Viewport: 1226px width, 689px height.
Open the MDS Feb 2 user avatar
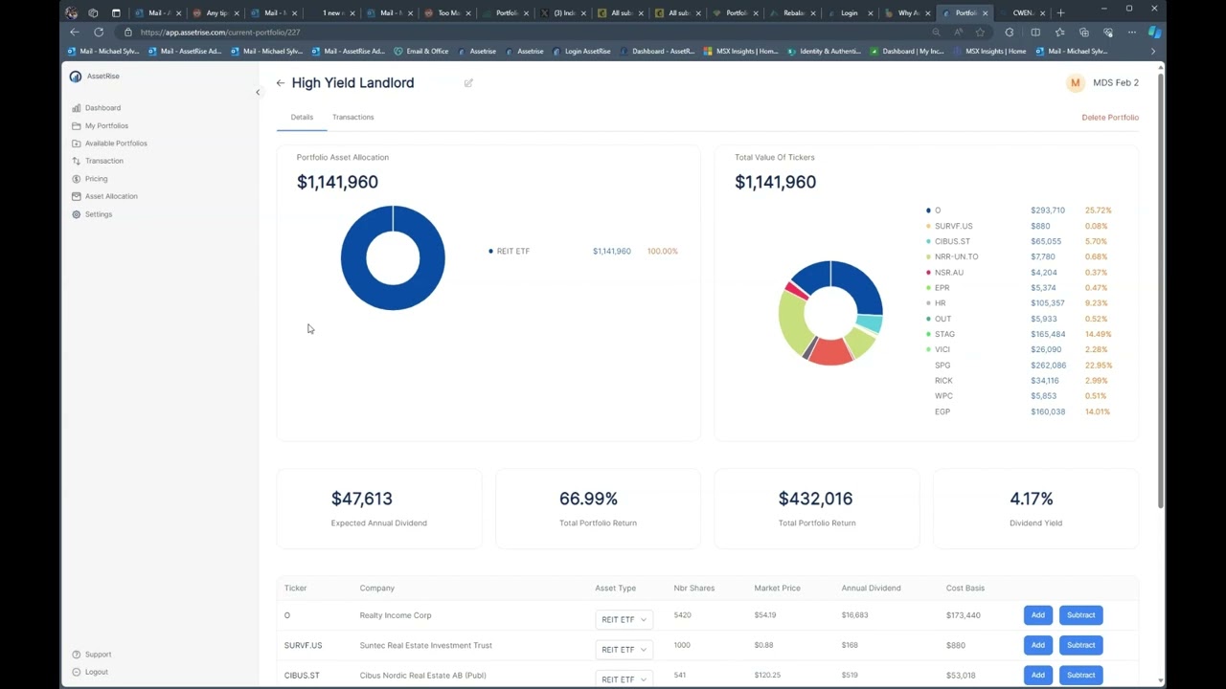pos(1075,83)
